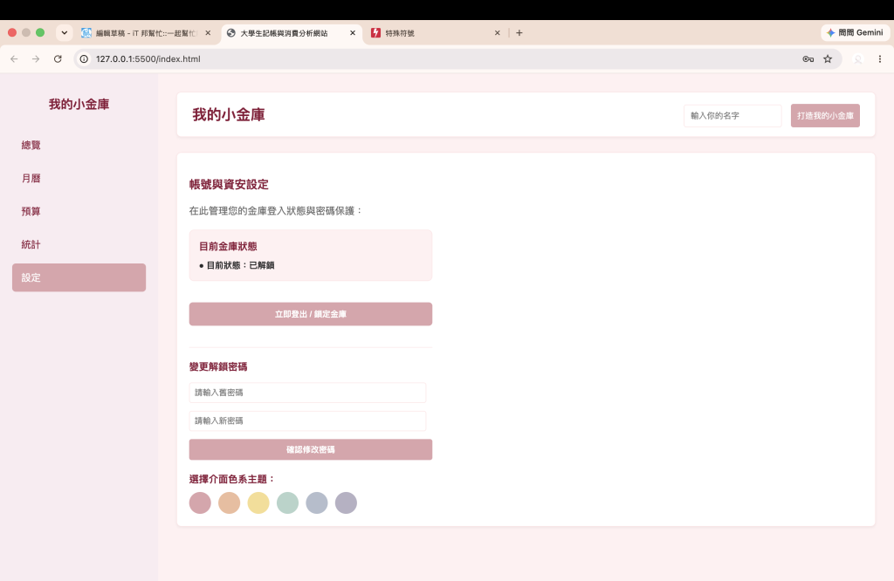Open 總覽 in the sidebar
The height and width of the screenshot is (581, 894).
coord(79,145)
